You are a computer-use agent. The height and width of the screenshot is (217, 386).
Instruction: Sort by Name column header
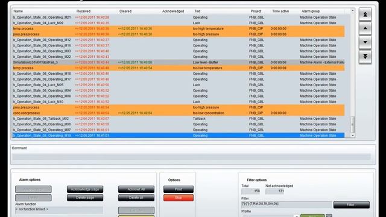click(18, 11)
